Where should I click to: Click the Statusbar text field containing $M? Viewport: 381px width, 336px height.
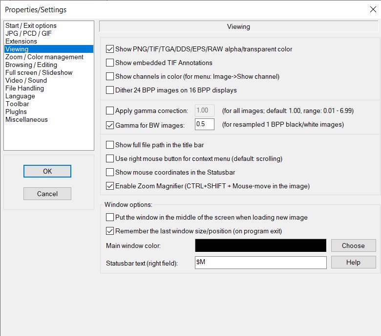coord(260,262)
